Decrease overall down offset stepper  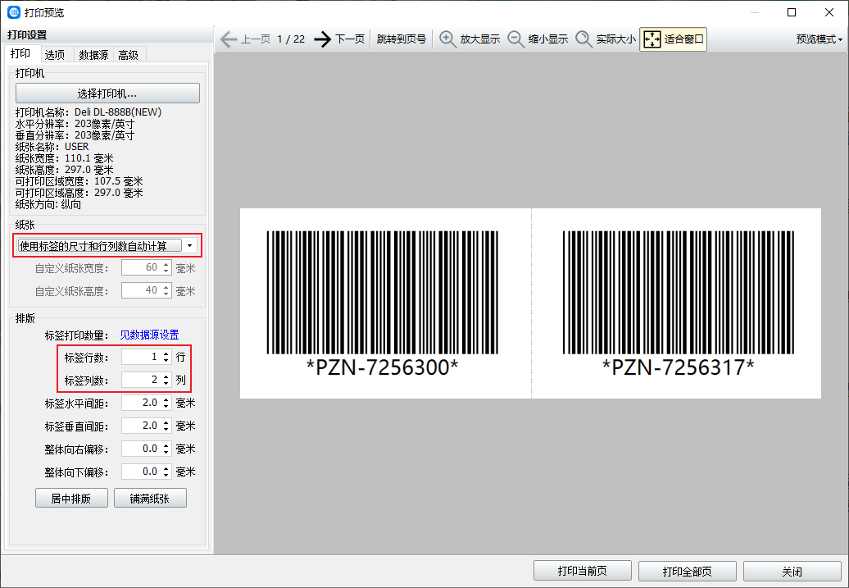(166, 476)
